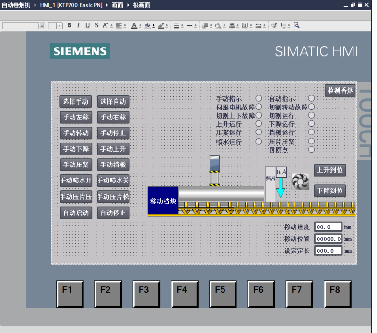
Task: Select the cylinder press graphic object
Action: pyautogui.click(x=214, y=171)
